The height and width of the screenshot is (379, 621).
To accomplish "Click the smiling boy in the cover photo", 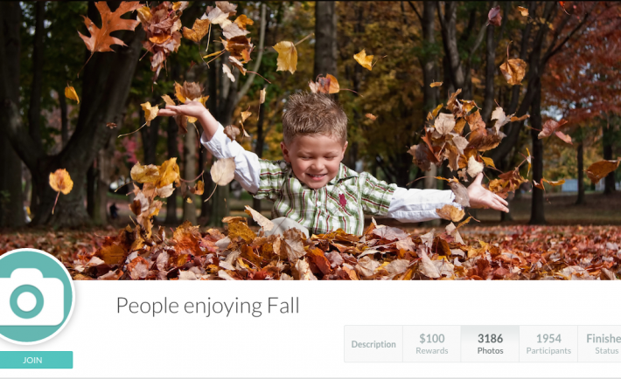I will click(317, 166).
